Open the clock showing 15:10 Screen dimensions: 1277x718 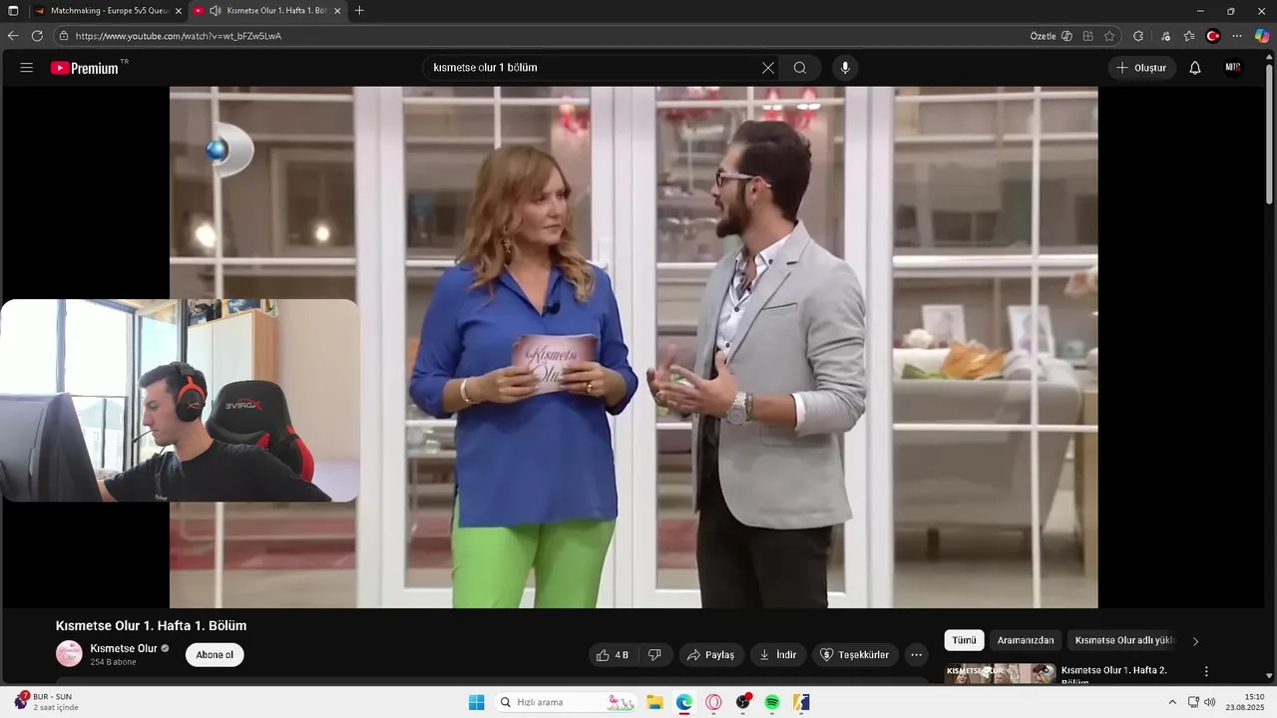tap(1245, 702)
